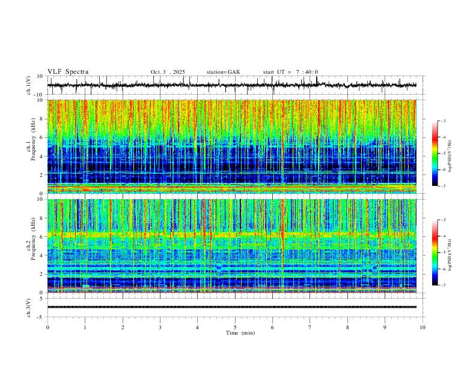Image resolution: width=476 pixels, height=367 pixels.
Task: Click the station=GAK label
Action: [223, 72]
